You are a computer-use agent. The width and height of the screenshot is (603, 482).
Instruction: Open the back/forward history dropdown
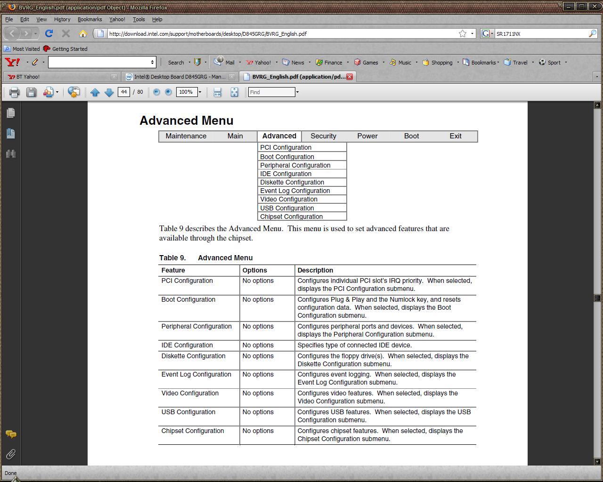pyautogui.click(x=36, y=33)
